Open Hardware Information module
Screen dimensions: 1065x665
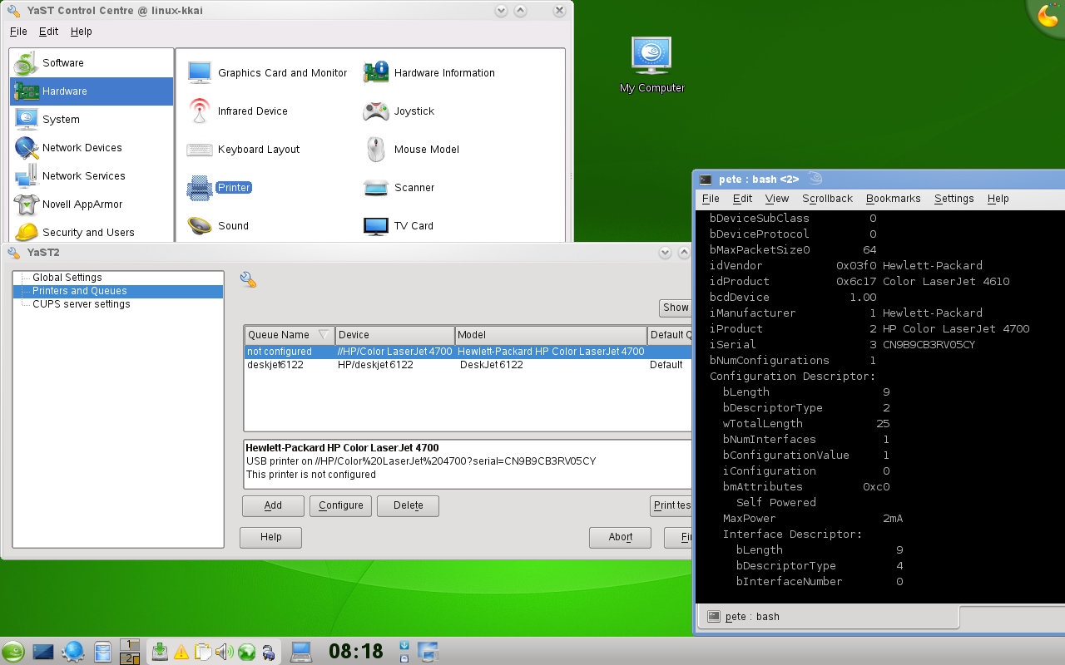click(x=429, y=73)
